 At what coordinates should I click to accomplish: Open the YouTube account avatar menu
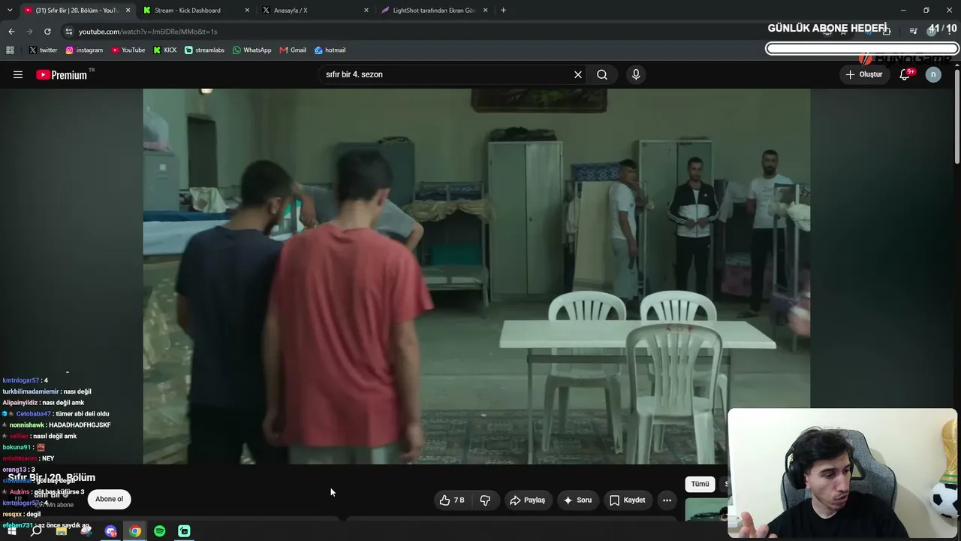[933, 74]
